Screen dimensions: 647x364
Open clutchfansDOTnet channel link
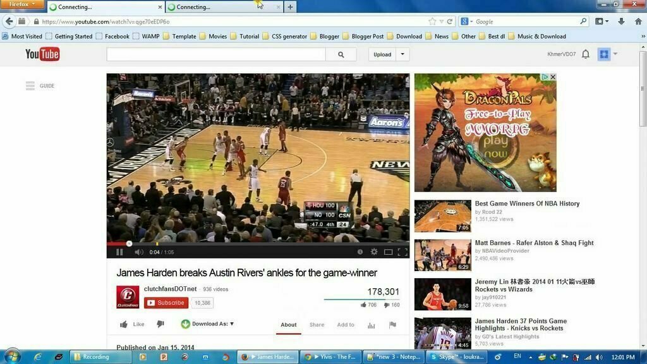click(170, 289)
